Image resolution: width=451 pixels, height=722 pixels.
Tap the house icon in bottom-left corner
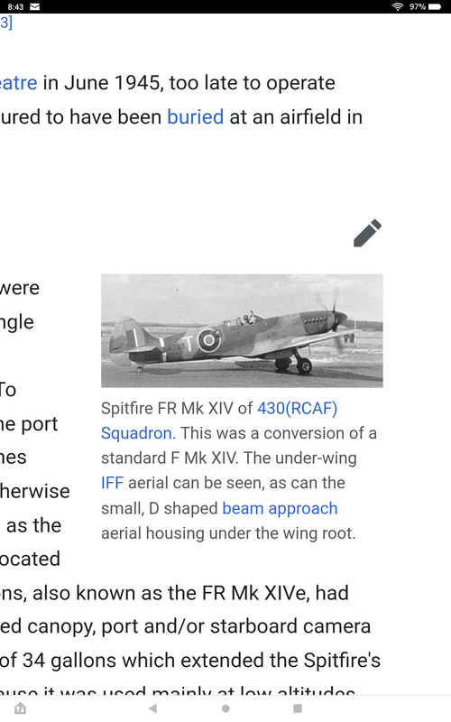(x=20, y=708)
